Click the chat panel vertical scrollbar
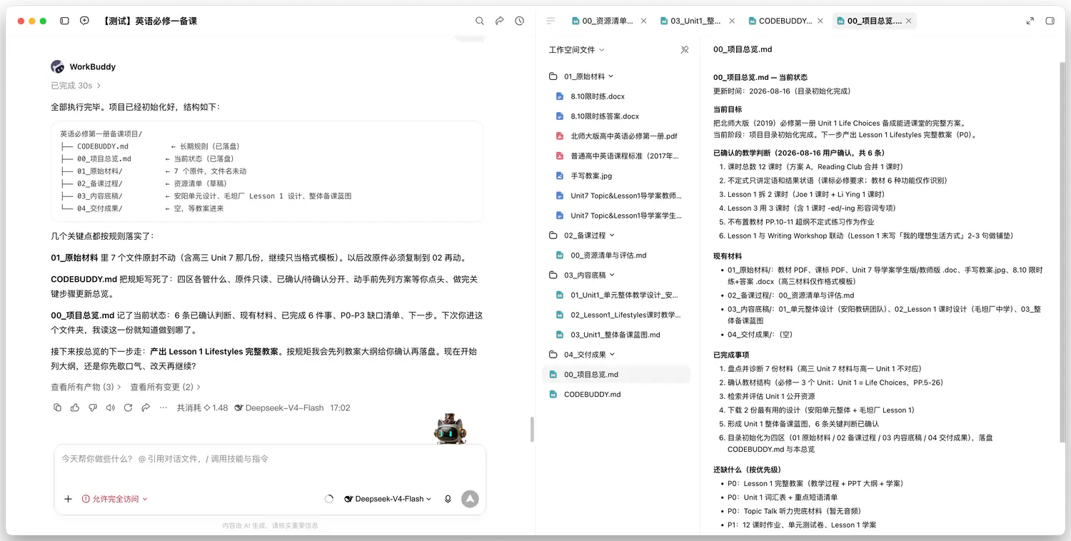Screen dimensions: 1071x541 532,429
